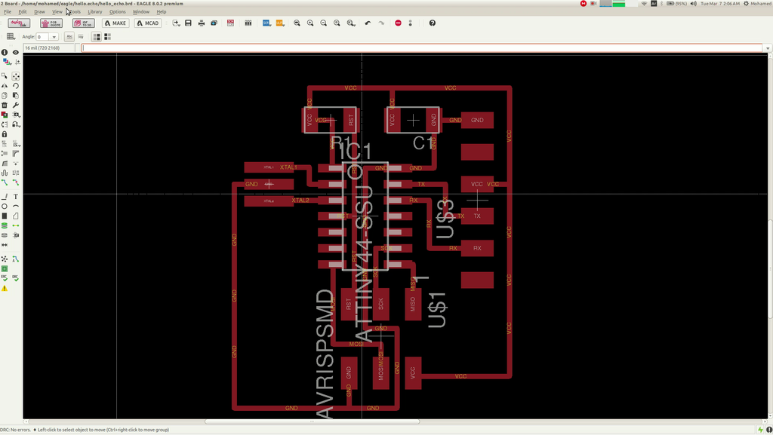Select the Ratsnest tool
Image resolution: width=773 pixels, height=435 pixels.
pyautogui.click(x=5, y=259)
